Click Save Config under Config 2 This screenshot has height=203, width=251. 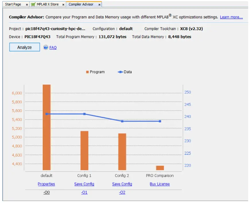122,184
